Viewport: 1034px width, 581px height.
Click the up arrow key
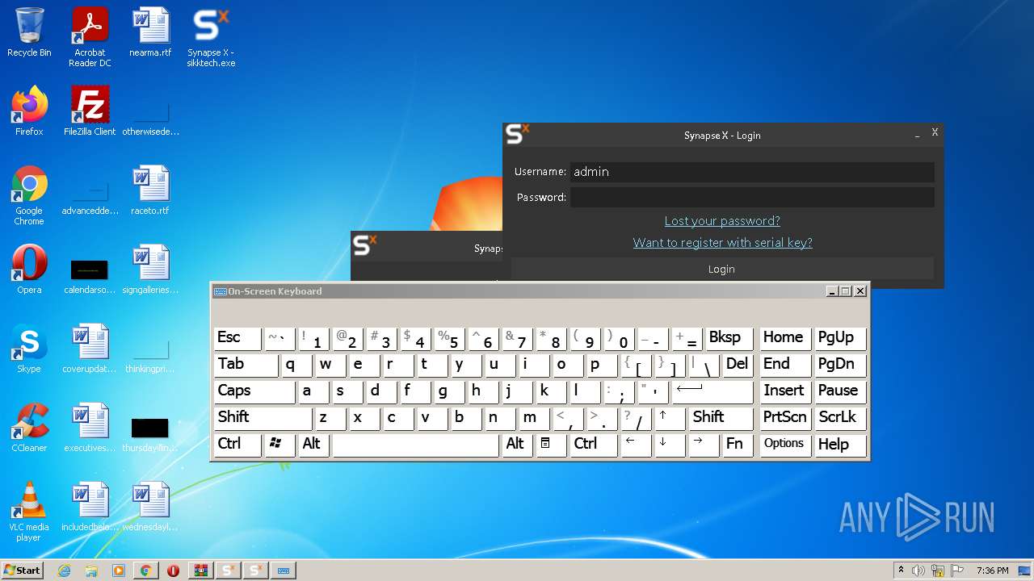click(x=670, y=418)
